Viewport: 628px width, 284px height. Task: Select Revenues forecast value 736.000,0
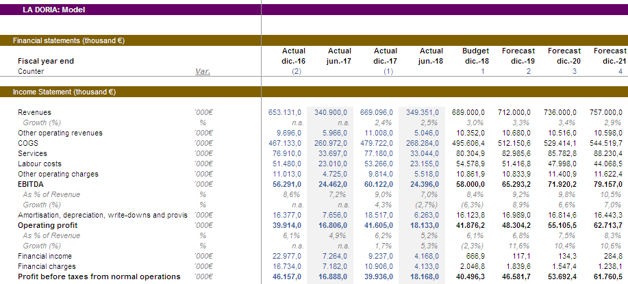click(560, 112)
